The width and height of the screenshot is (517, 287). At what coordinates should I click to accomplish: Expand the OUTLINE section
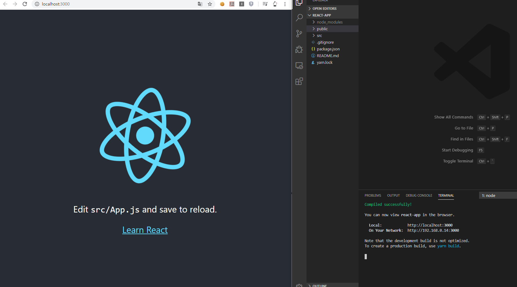[333, 285]
